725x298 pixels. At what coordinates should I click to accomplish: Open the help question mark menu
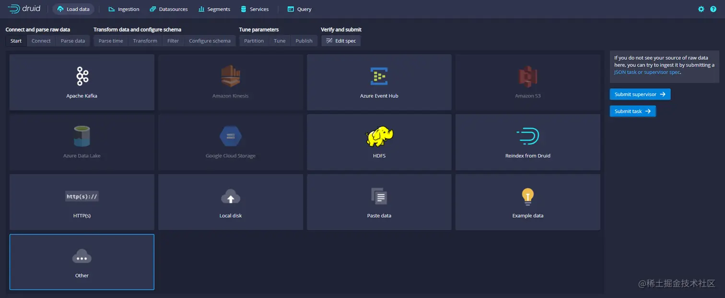pyautogui.click(x=713, y=9)
